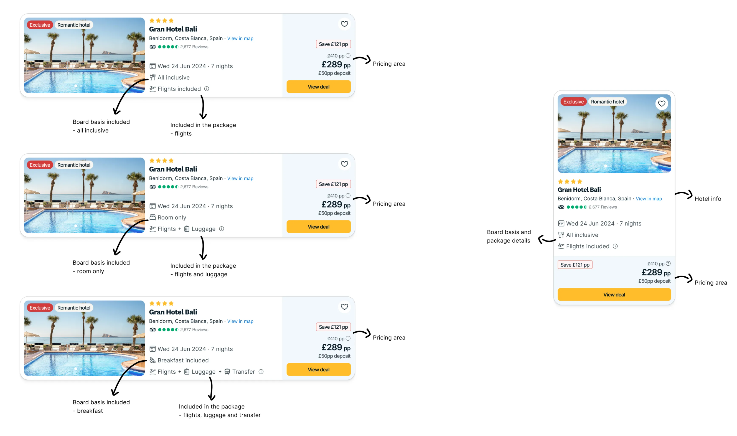Click info icon after Flights + Luggage in Room only card
This screenshot has width=737, height=436.
pyautogui.click(x=222, y=229)
